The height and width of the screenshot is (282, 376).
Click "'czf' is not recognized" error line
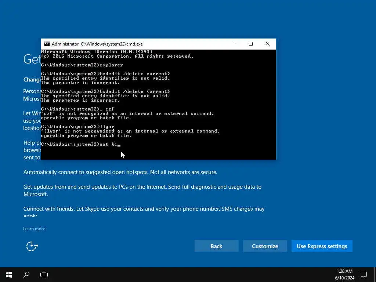[x=127, y=113]
